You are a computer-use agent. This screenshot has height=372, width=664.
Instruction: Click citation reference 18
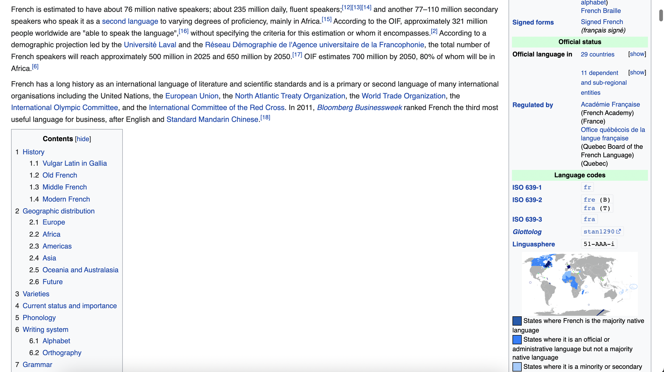pyautogui.click(x=265, y=118)
